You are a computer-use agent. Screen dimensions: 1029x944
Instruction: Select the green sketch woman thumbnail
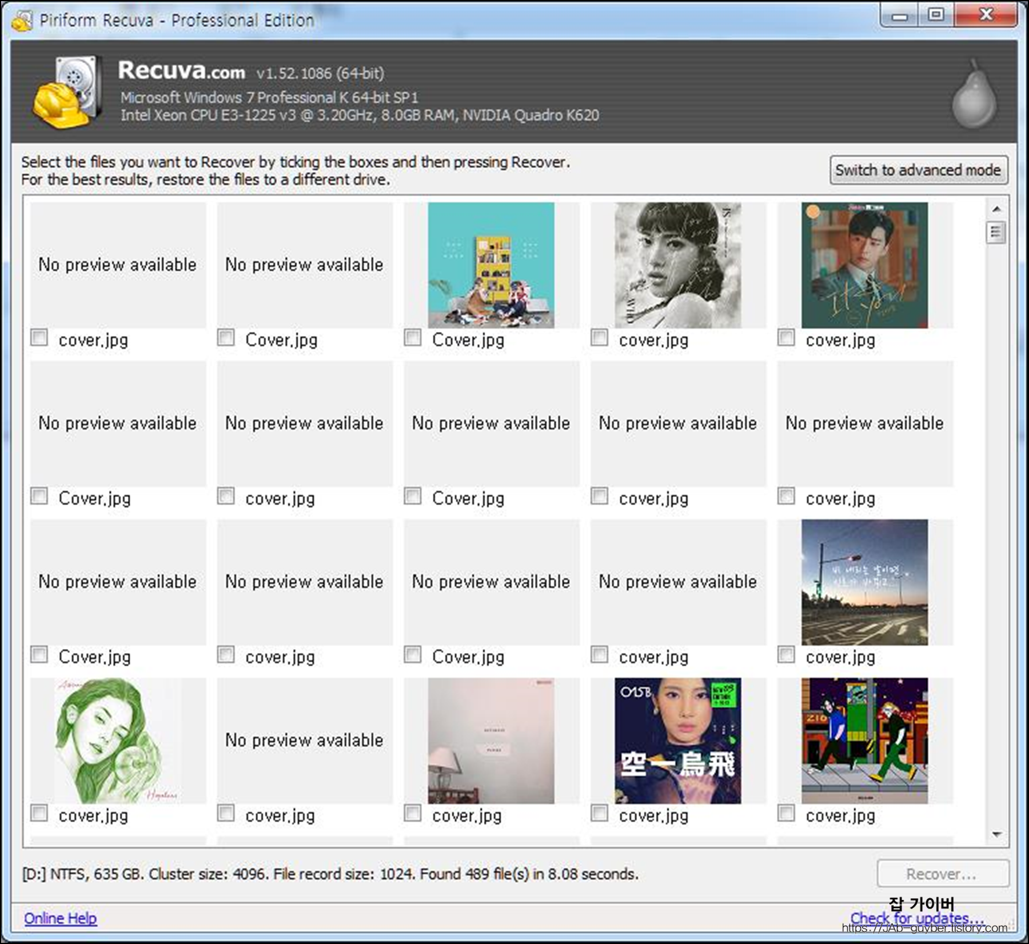(x=118, y=741)
